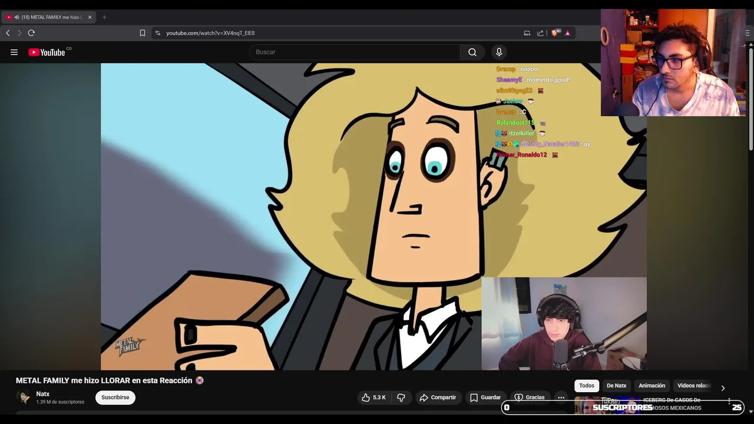
Task: Click the search magnifier button
Action: coord(472,52)
